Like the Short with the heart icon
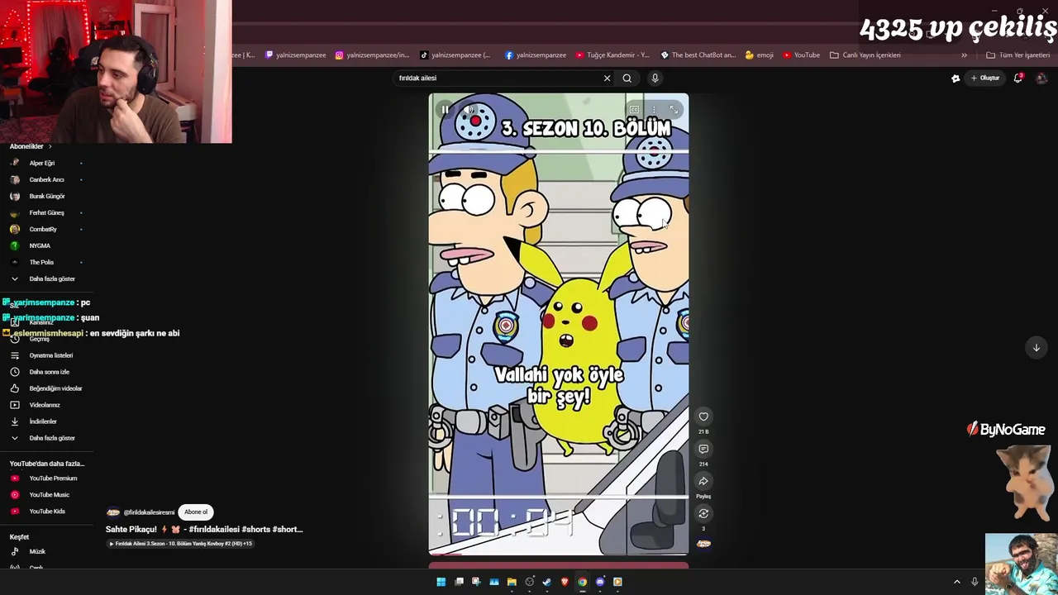The image size is (1058, 595). tap(703, 416)
